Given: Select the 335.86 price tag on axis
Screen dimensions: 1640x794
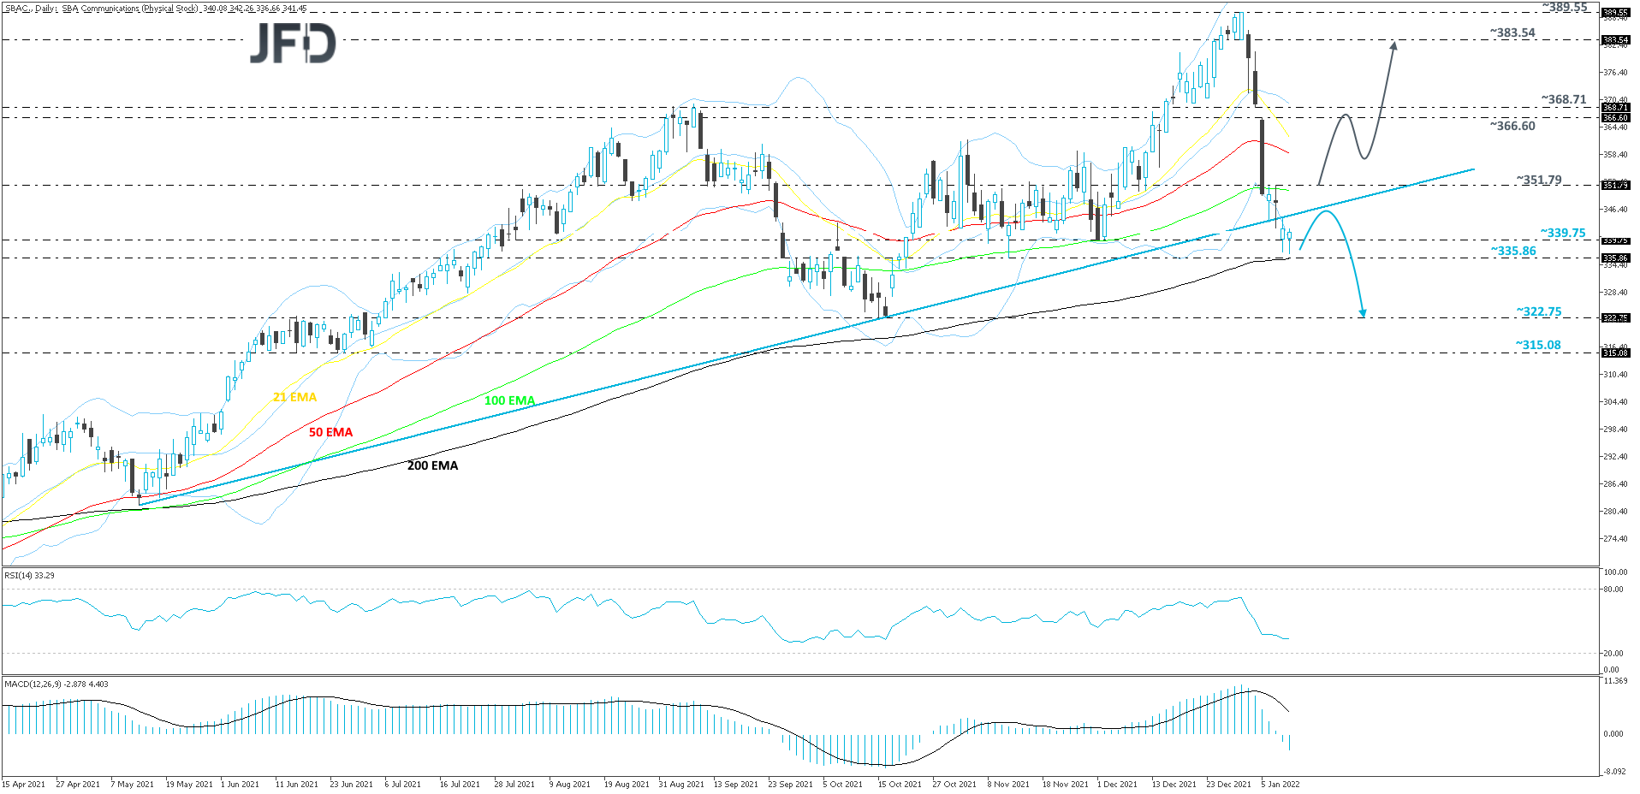Looking at the screenshot, I should 1614,258.
